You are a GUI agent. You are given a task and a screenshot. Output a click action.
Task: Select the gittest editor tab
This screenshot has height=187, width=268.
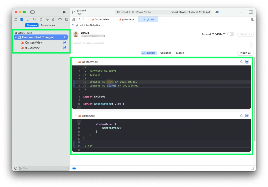(148, 19)
